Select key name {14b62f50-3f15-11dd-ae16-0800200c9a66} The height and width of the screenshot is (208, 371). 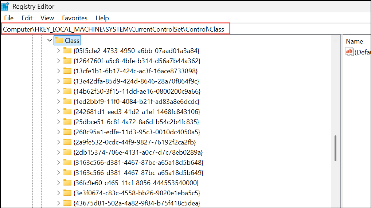(137, 91)
